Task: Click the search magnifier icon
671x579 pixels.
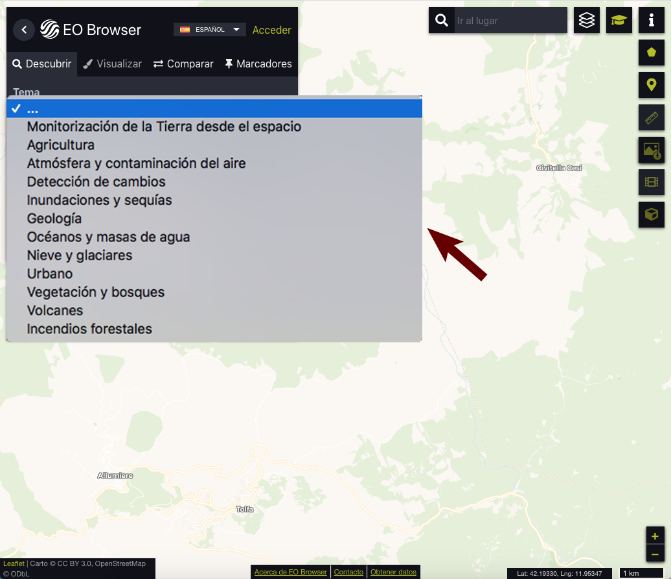Action: (441, 20)
